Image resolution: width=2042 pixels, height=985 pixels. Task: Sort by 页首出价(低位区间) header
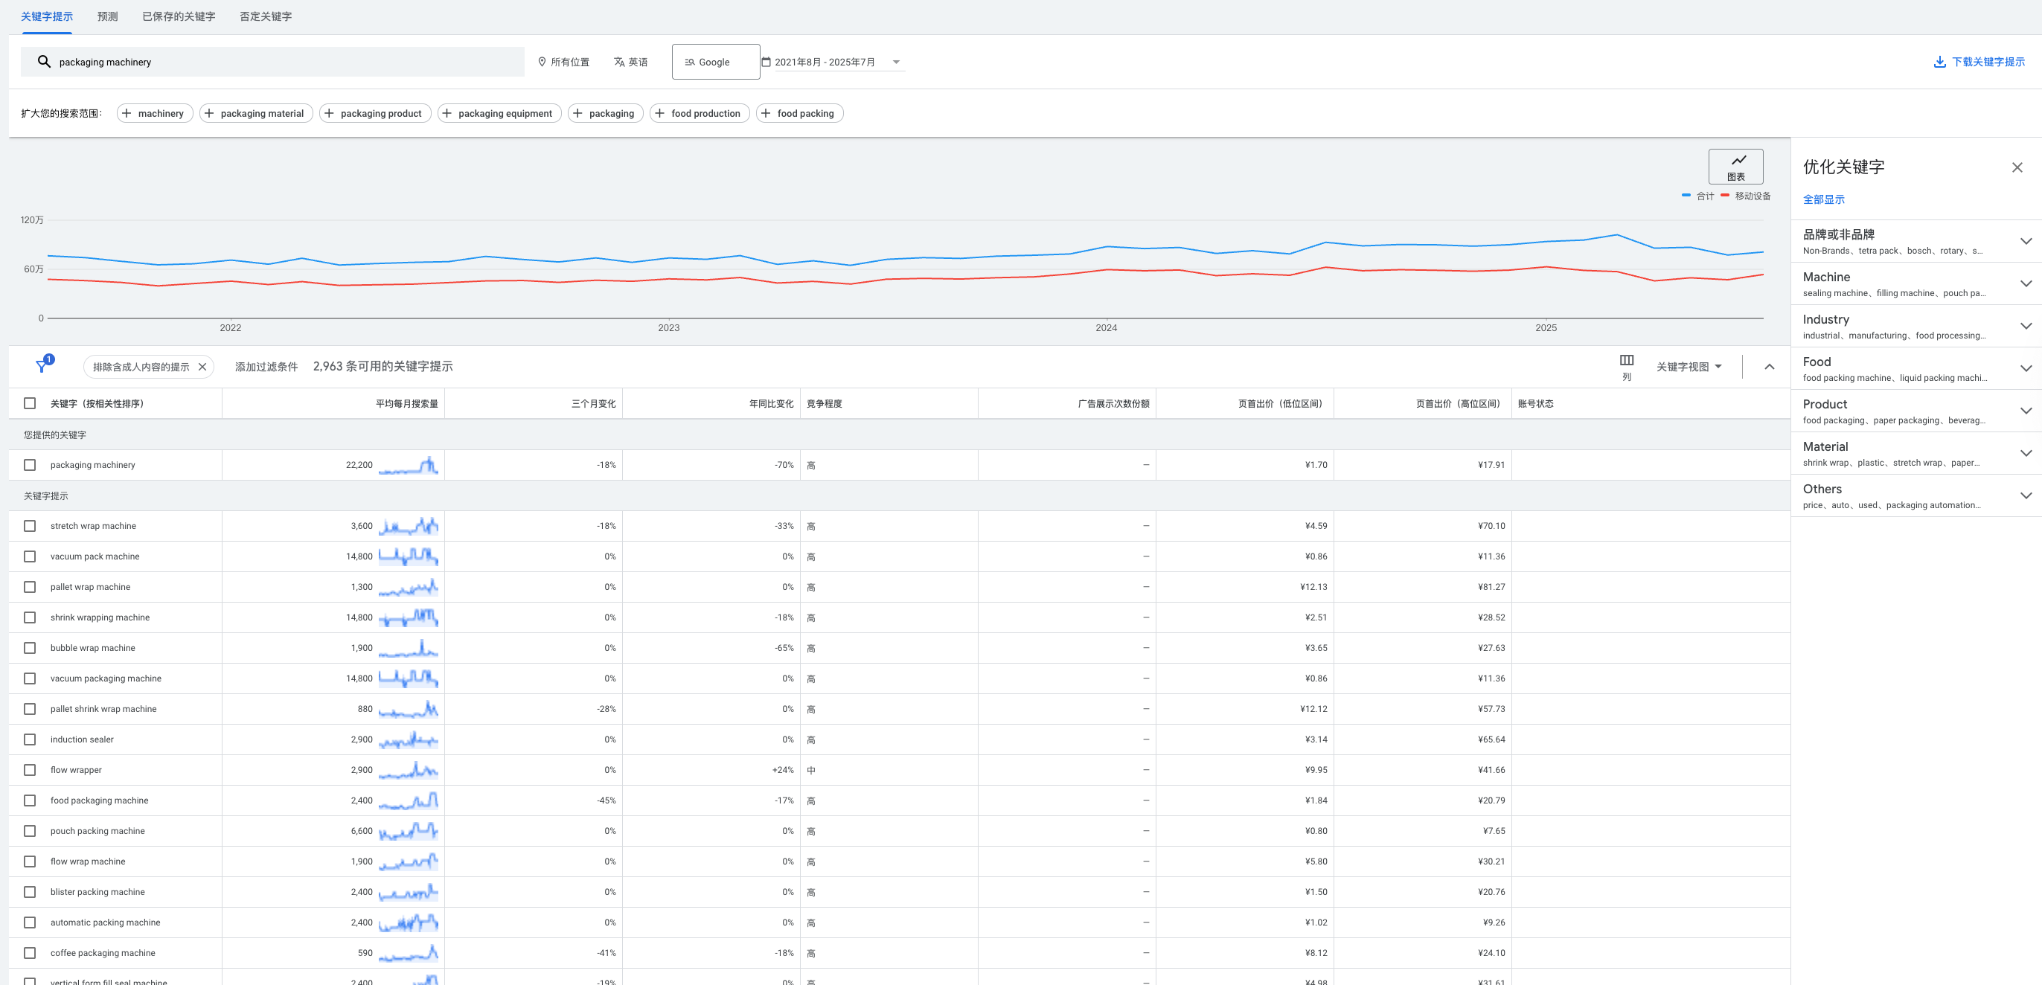[x=1279, y=404]
